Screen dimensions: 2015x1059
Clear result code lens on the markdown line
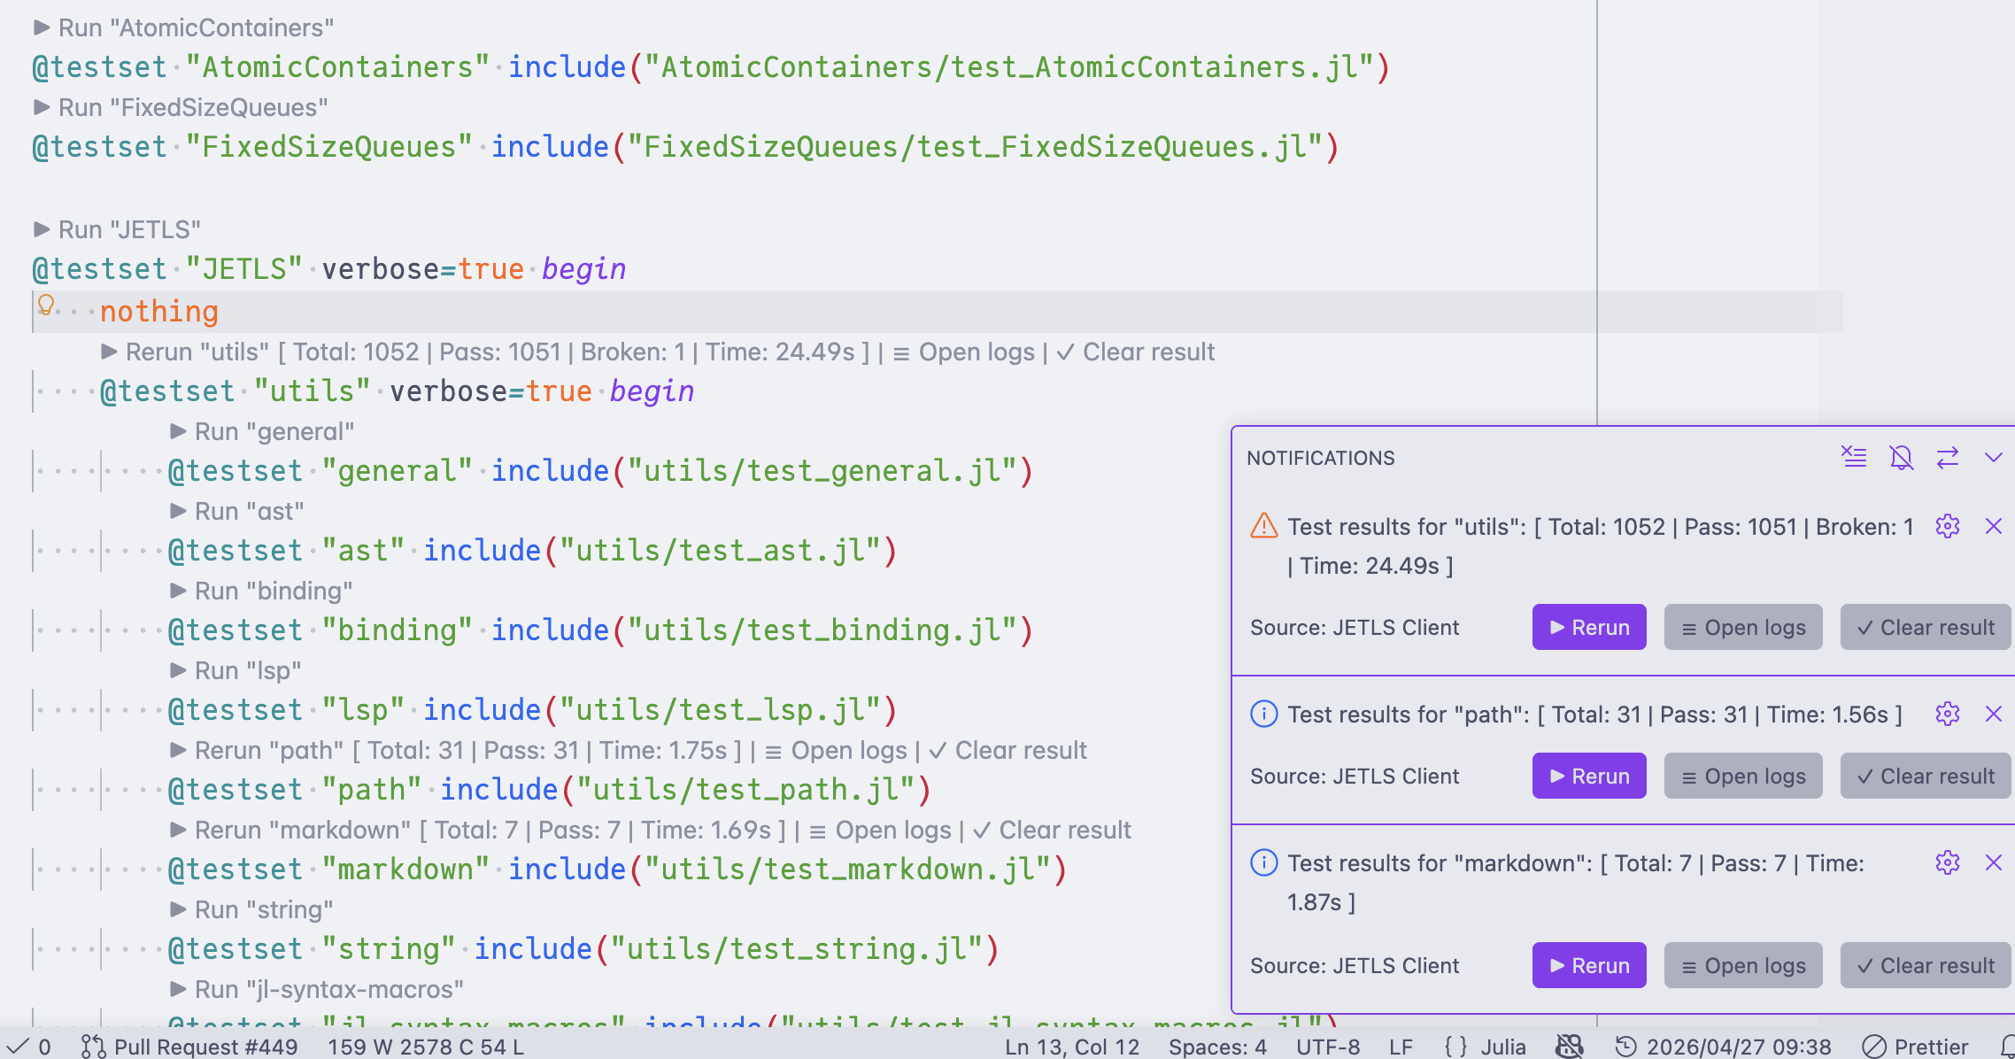click(1052, 830)
